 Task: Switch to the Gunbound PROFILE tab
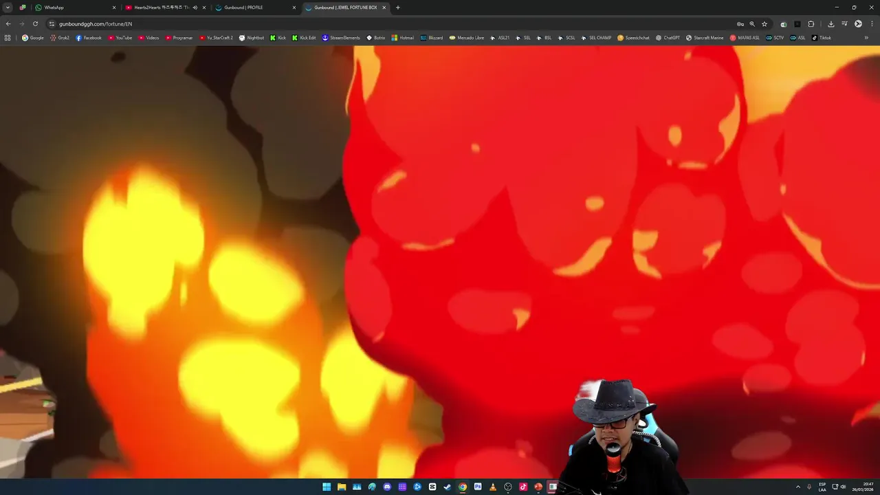pyautogui.click(x=255, y=8)
